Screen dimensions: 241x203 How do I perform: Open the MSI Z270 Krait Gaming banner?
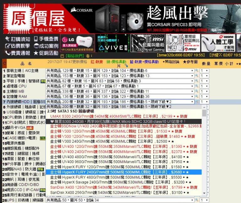click(148, 43)
